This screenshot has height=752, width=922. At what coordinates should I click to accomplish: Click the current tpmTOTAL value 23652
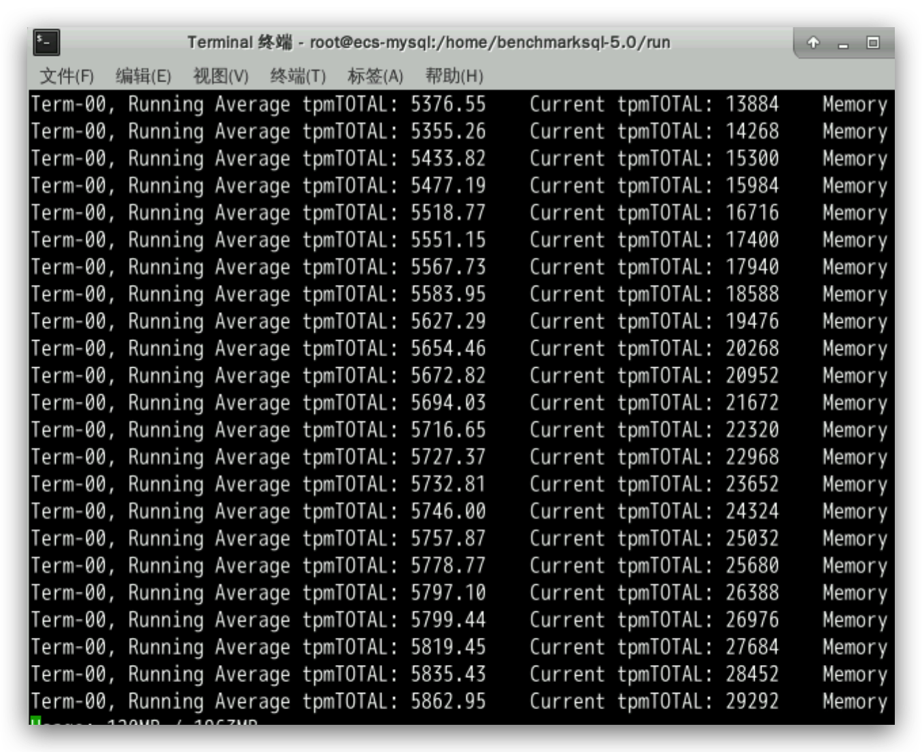(x=752, y=484)
